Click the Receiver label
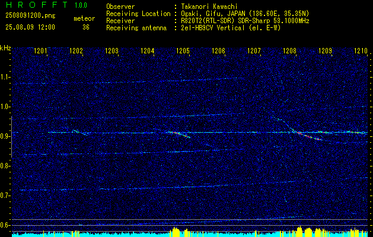The image size is (373, 237). click(120, 21)
